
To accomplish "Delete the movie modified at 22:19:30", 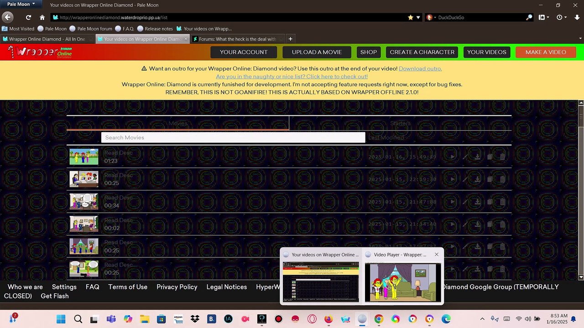I will [x=502, y=179].
